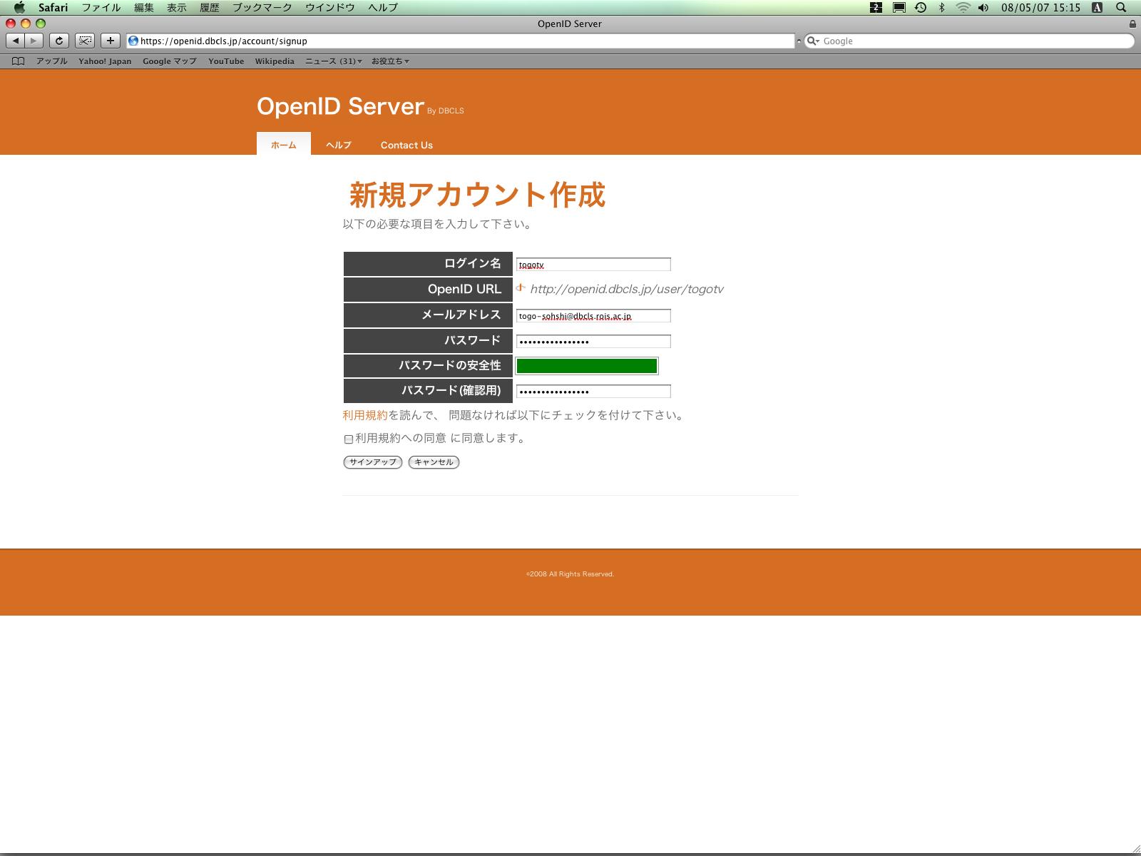Click the green password strength bar
Image resolution: width=1141 pixels, height=856 pixels.
click(586, 366)
